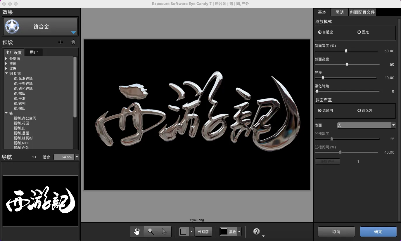Select the magnifier zoom tool
The width and height of the screenshot is (401, 241).
point(151,232)
